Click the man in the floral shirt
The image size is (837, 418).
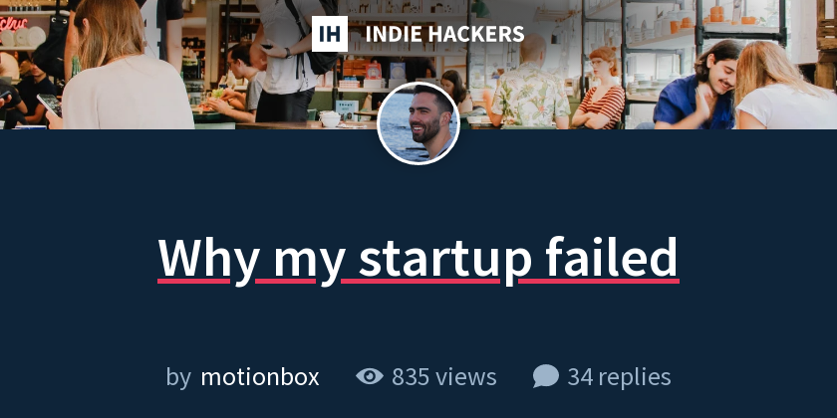530,86
